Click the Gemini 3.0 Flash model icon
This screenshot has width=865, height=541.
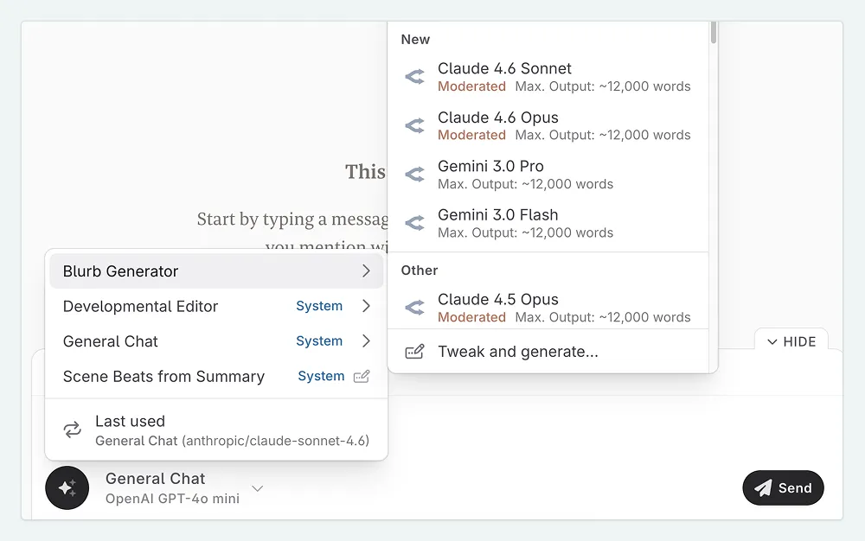click(415, 223)
